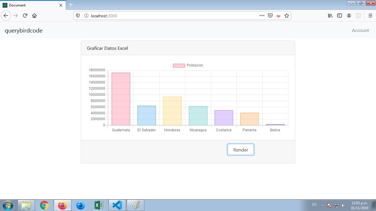Click the Render button
376x211 pixels.
[241, 150]
